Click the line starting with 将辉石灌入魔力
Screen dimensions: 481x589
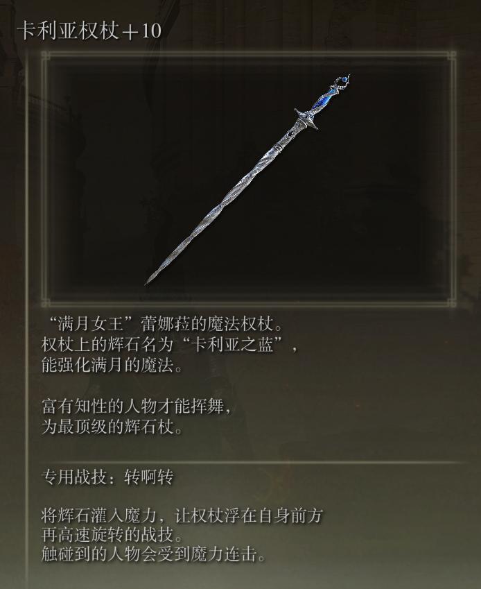[182, 515]
